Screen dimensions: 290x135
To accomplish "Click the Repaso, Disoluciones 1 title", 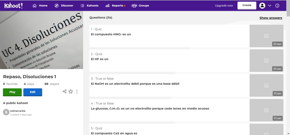I will 30,77.
